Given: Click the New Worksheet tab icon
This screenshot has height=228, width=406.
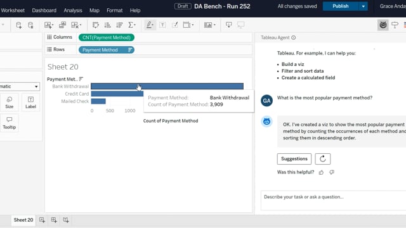Looking at the screenshot, I should tap(42, 220).
